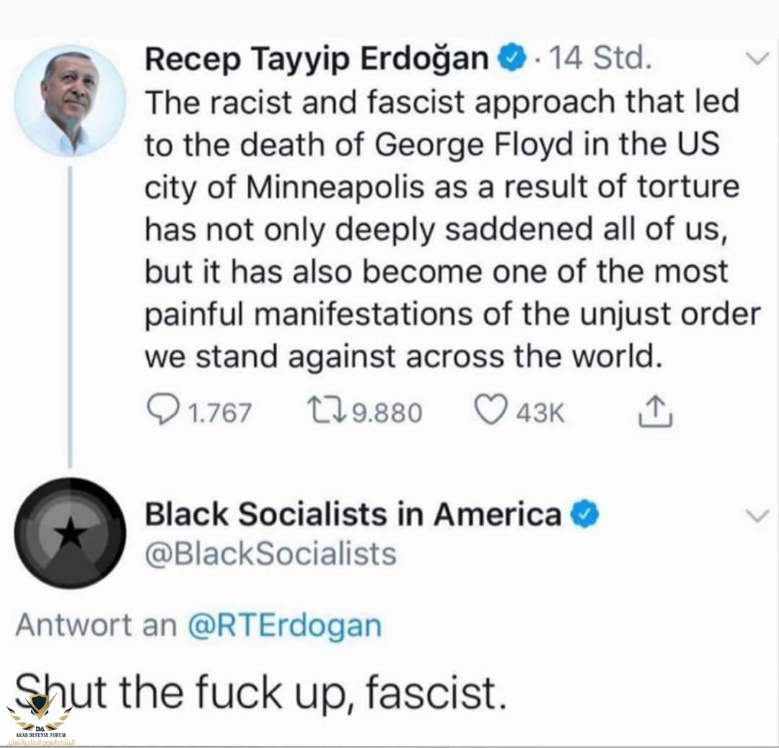Open the Black Socialists in America profile name
The width and height of the screenshot is (779, 748).
coord(353,515)
